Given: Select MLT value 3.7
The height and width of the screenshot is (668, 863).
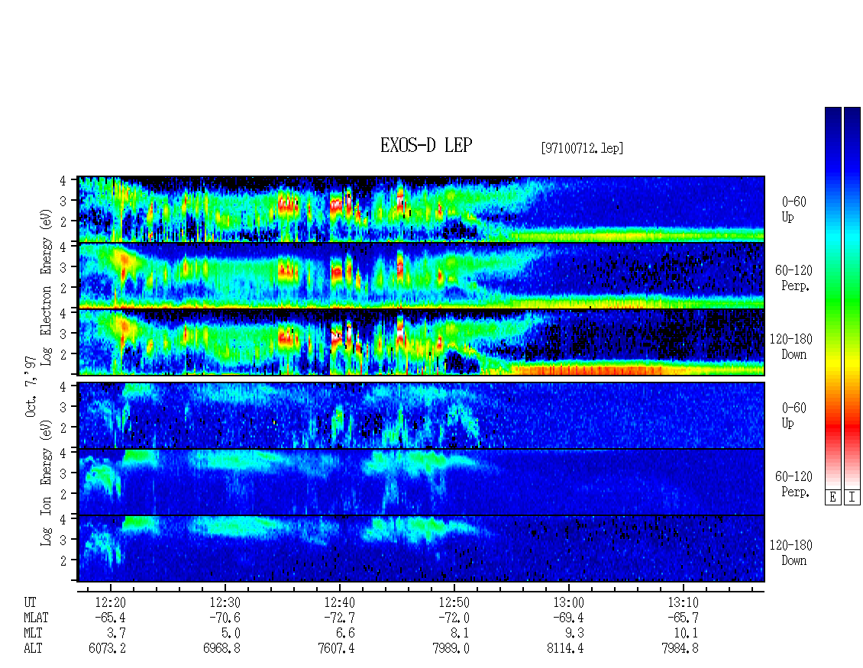Looking at the screenshot, I should point(118,634).
